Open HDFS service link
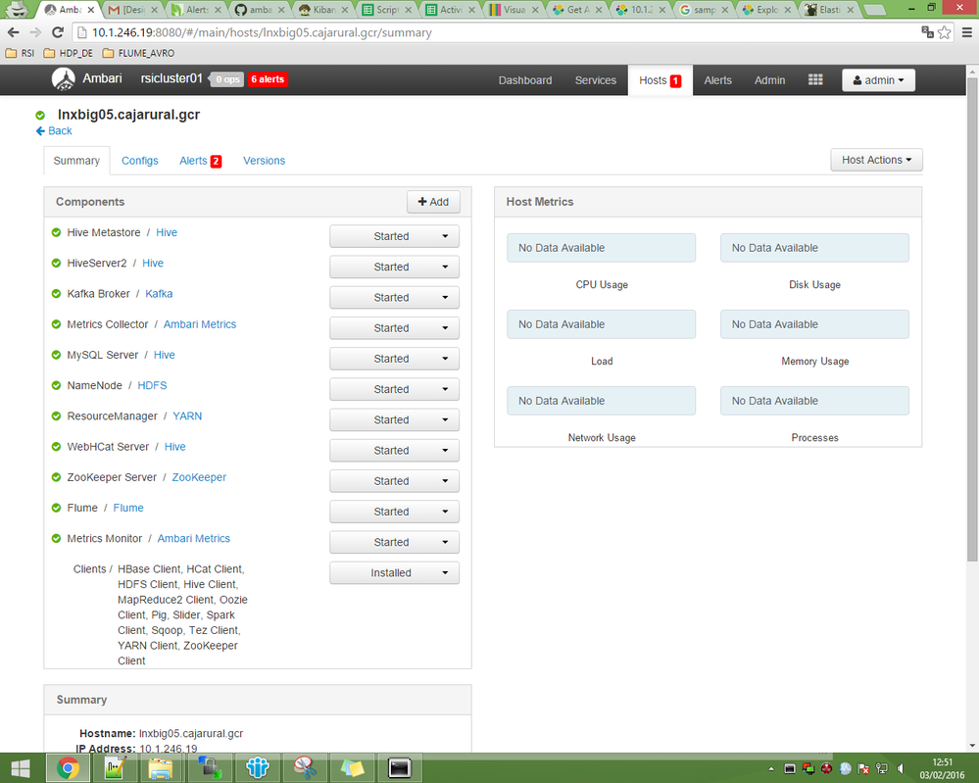The image size is (979, 783). [x=152, y=385]
